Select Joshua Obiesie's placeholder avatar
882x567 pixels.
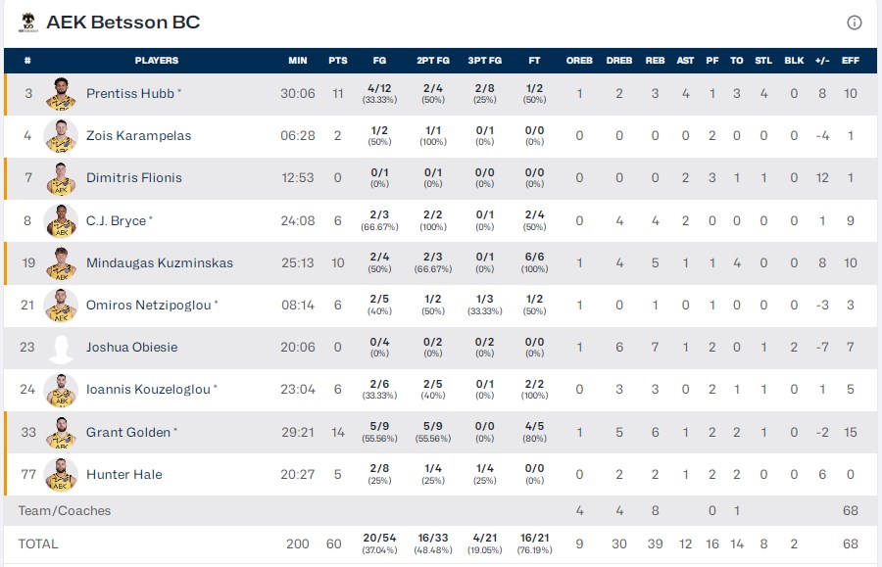pos(61,348)
